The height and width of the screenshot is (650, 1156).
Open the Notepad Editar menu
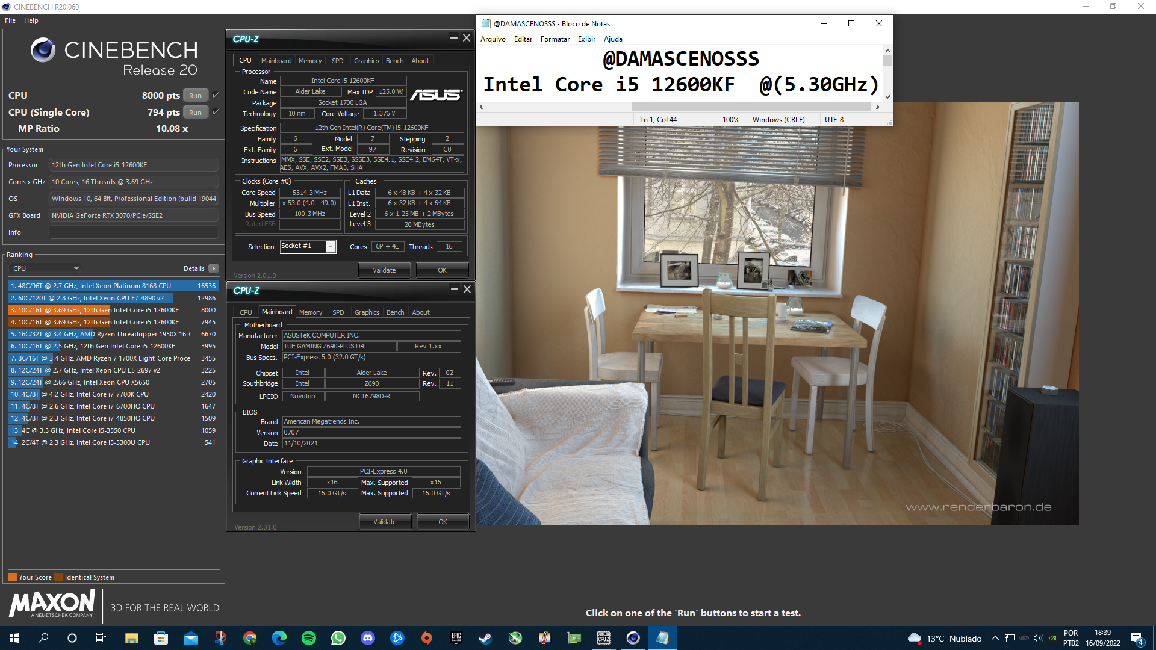tap(523, 39)
